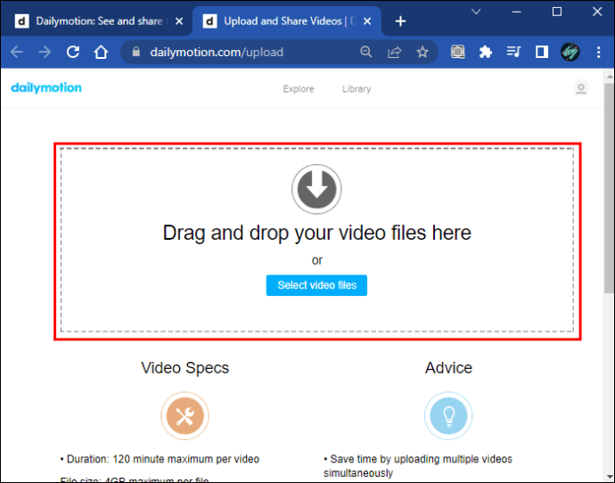Click Select video files button
The width and height of the screenshot is (615, 483).
(316, 285)
